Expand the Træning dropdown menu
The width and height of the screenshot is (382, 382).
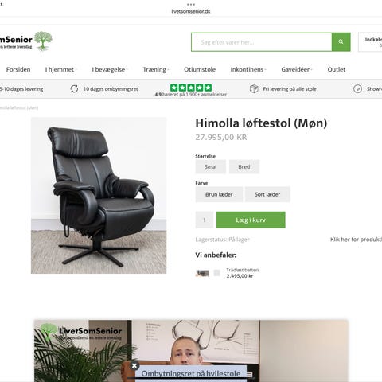[156, 69]
